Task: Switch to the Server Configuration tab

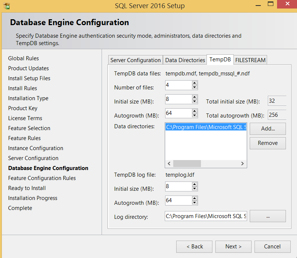Action: (136, 60)
